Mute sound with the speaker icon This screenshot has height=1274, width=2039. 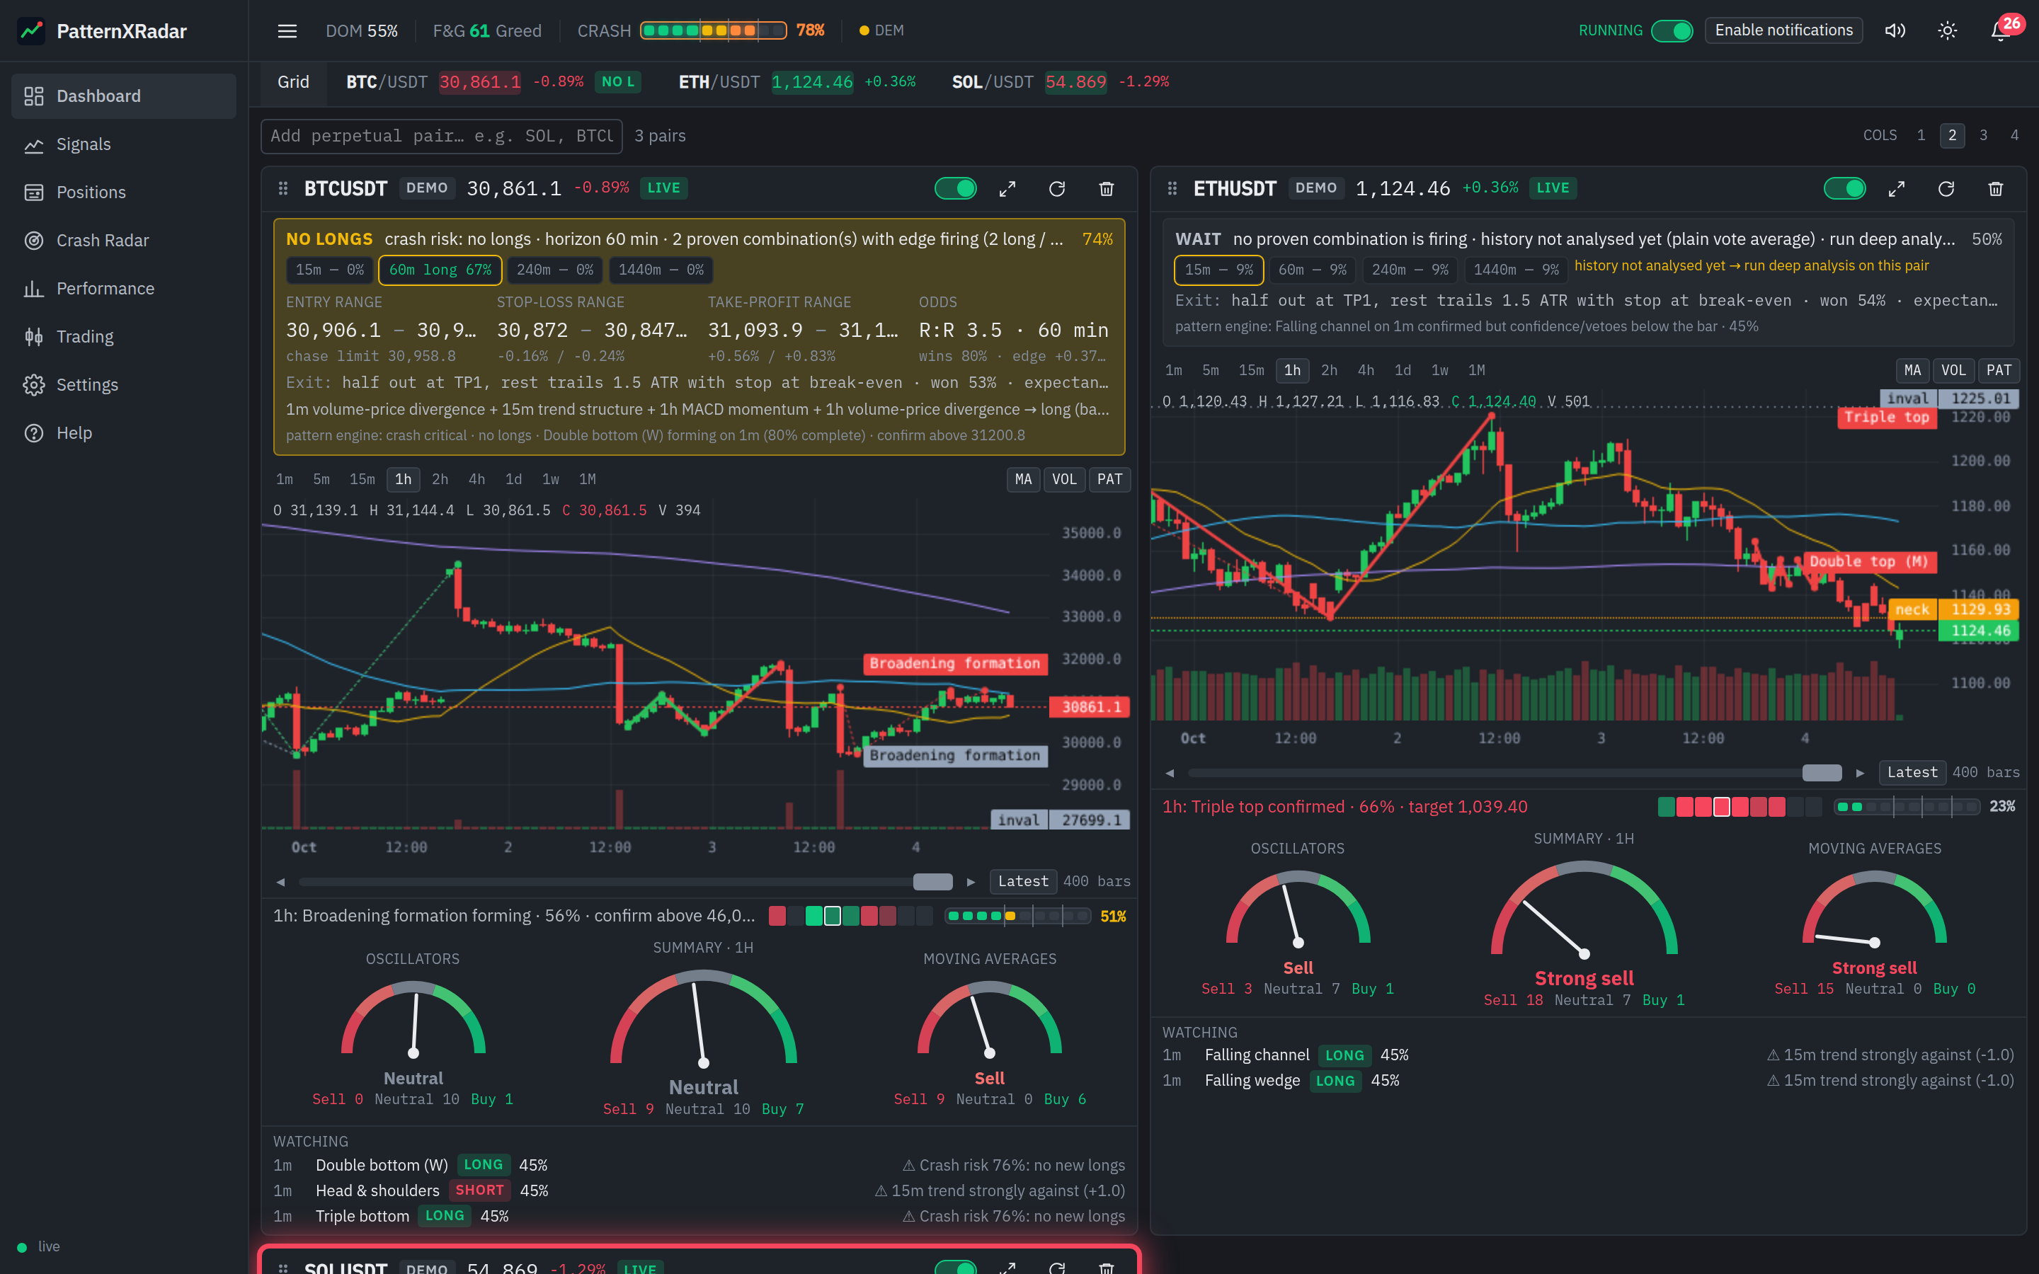(x=1895, y=31)
